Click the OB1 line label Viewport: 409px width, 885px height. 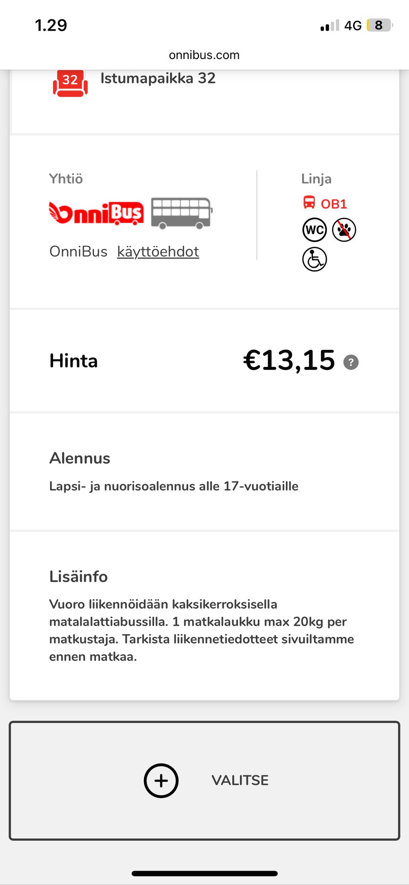point(334,204)
